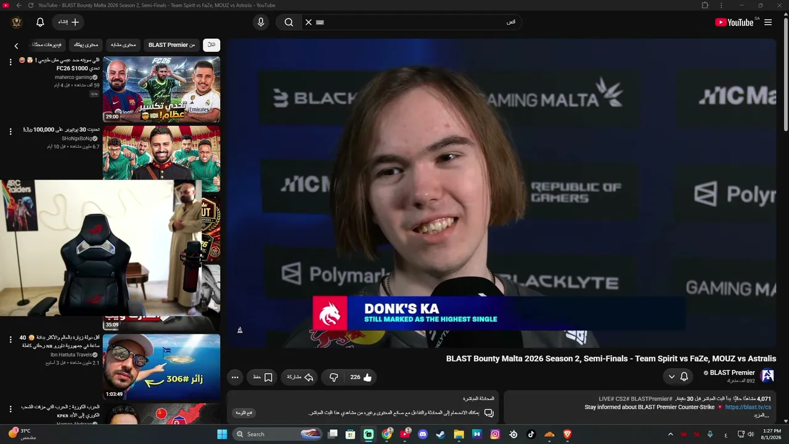The height and width of the screenshot is (444, 789).
Task: Open subscription notification bell dropdown
Action: (x=678, y=376)
